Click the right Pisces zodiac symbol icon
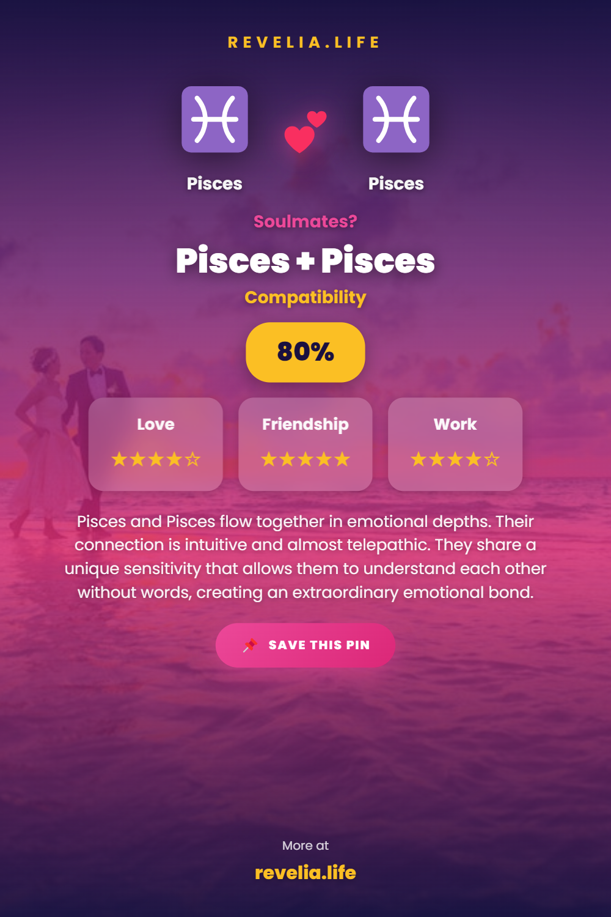Screen dimensions: 611x917 [x=396, y=119]
